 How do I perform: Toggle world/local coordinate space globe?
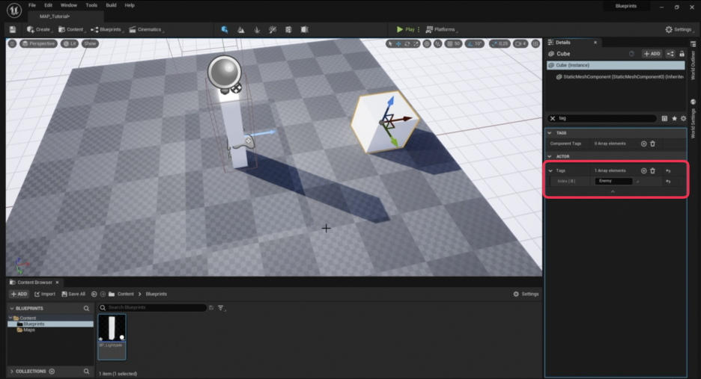coord(427,44)
